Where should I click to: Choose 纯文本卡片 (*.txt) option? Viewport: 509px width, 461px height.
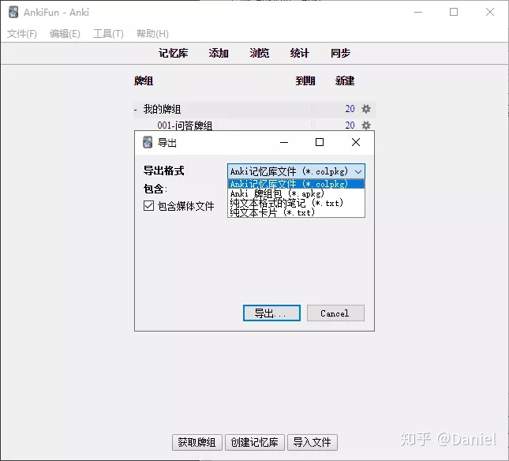[296, 212]
